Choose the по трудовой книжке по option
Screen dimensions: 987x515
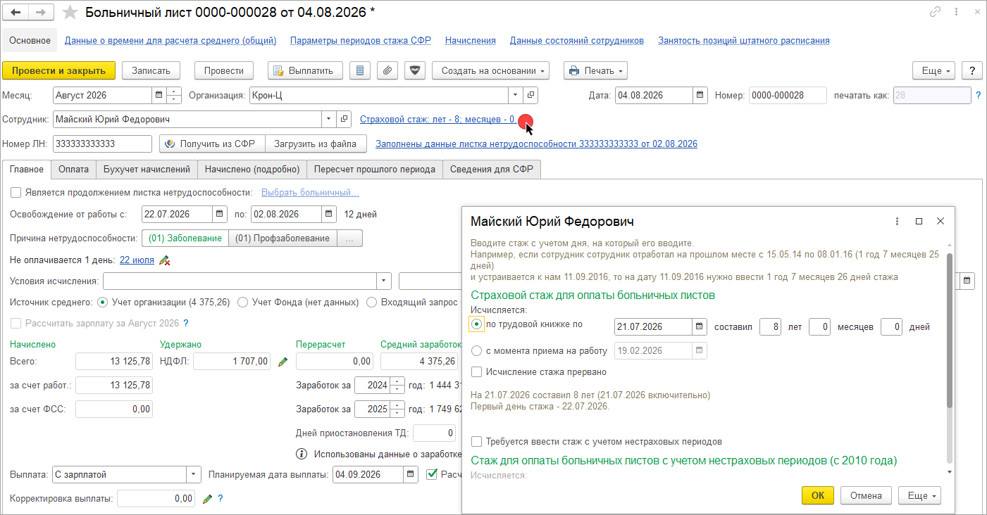click(476, 324)
